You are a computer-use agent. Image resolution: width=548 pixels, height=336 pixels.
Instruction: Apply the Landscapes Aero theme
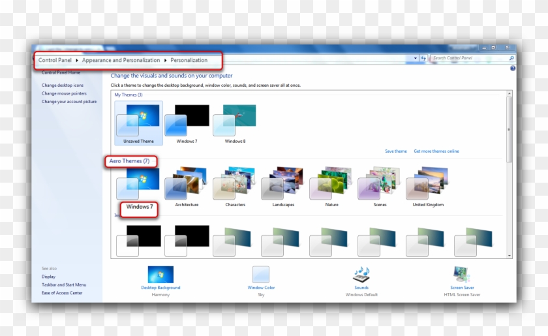coord(283,187)
